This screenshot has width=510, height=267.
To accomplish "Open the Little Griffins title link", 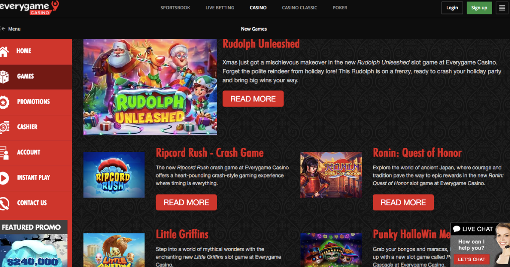I will pos(182,234).
